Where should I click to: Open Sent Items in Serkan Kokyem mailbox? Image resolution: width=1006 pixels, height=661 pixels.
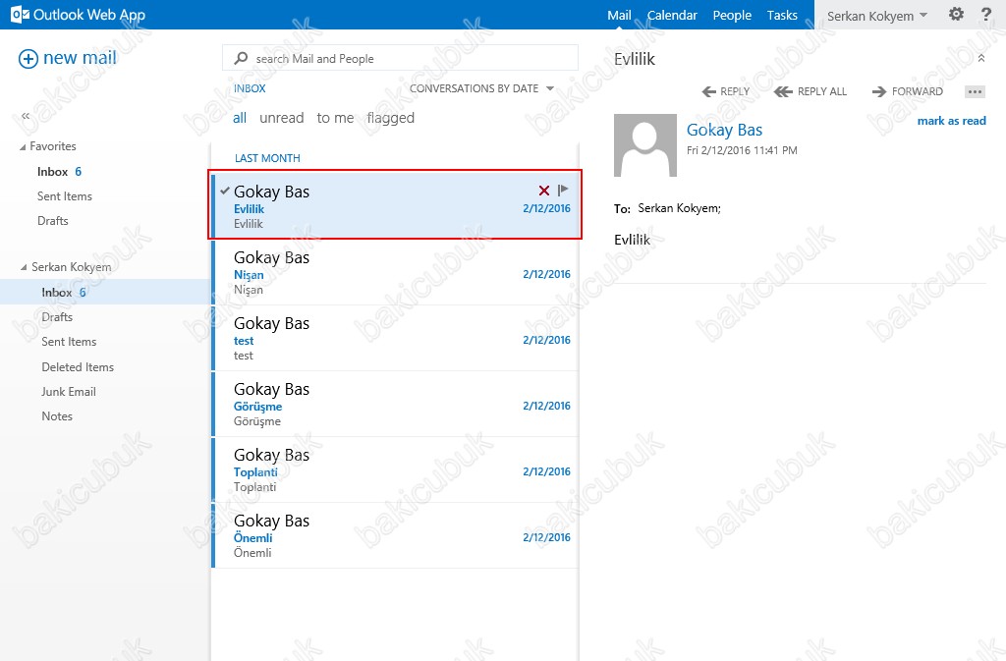point(70,342)
